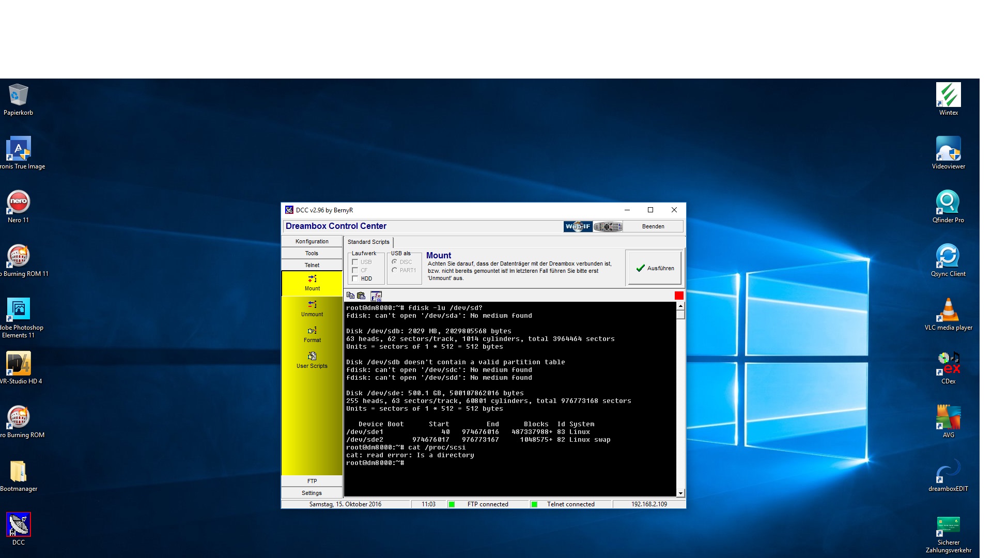
Task: Open the Bootmanager folder on the desktop
Action: coord(18,475)
